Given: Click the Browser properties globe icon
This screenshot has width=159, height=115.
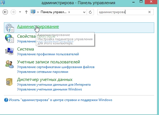Looking at the screenshot, I should point(10,39).
